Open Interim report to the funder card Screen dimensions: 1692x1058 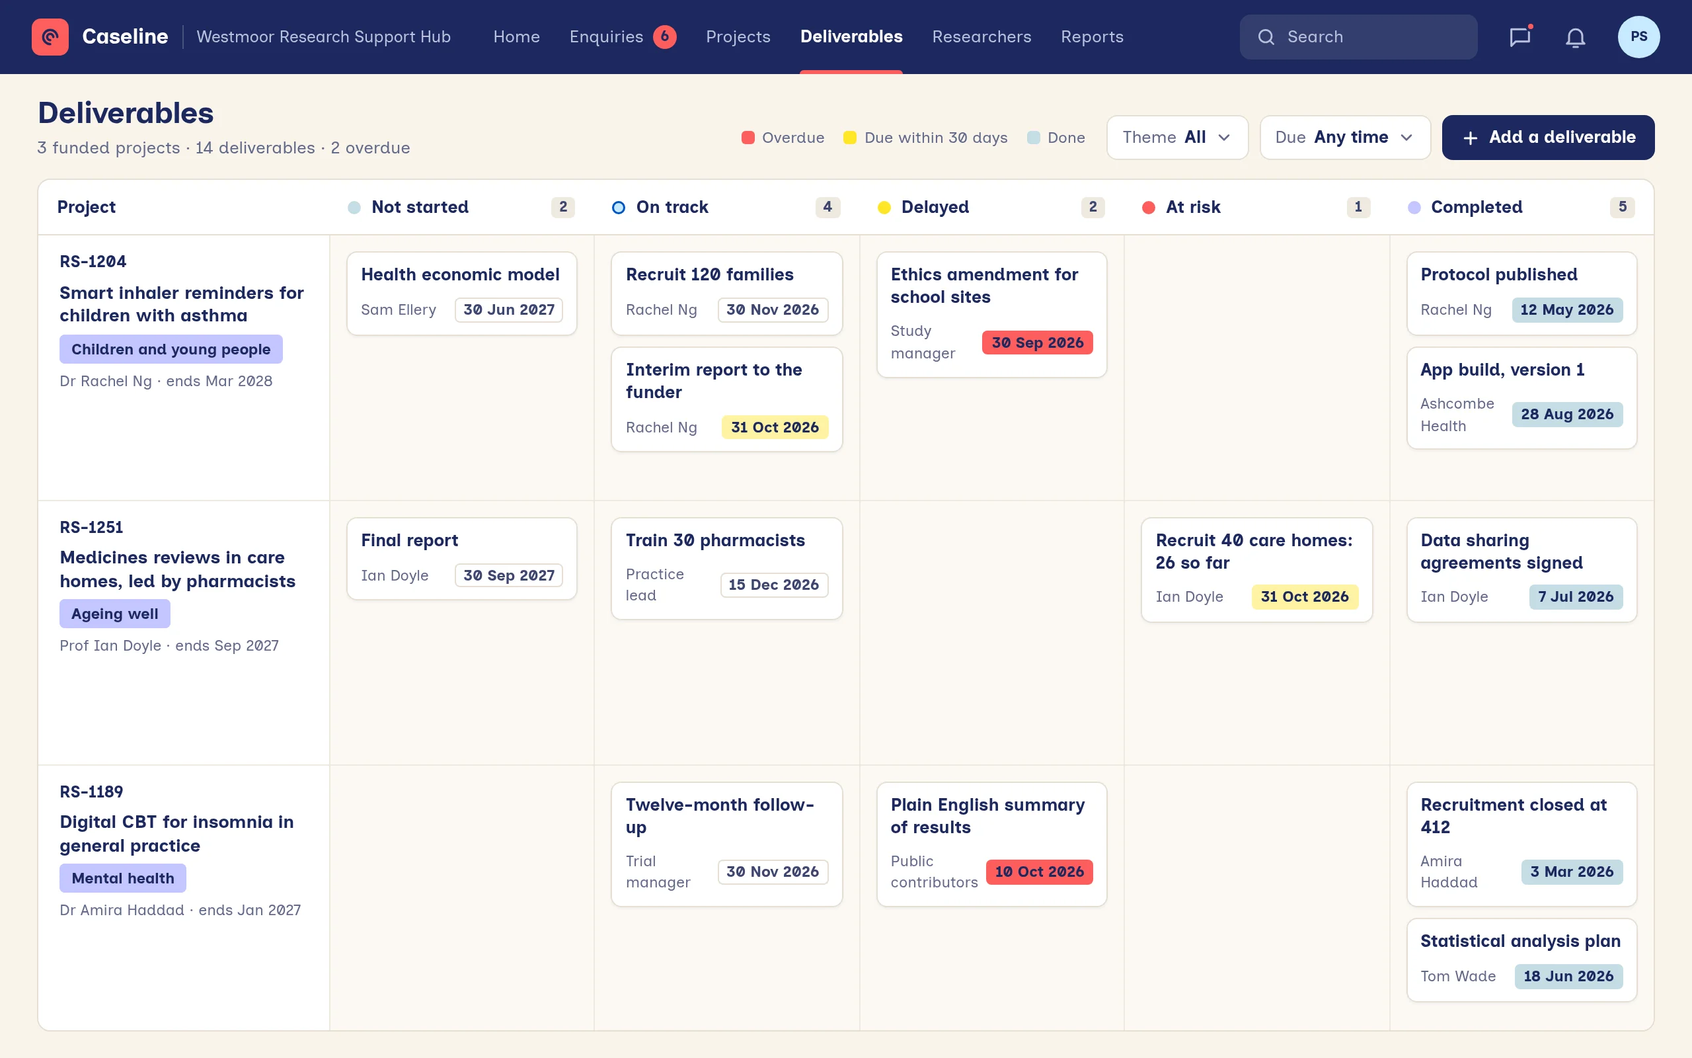(726, 399)
